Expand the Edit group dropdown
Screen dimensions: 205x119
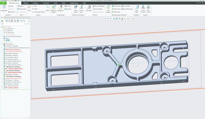tap(22, 15)
